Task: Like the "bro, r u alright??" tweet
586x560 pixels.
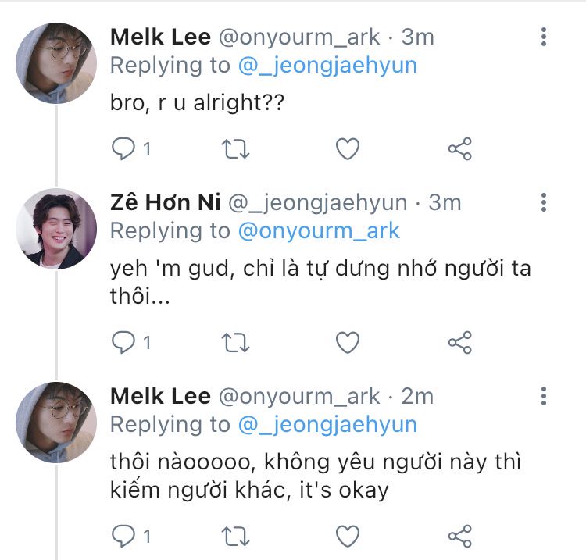Action: click(x=347, y=148)
